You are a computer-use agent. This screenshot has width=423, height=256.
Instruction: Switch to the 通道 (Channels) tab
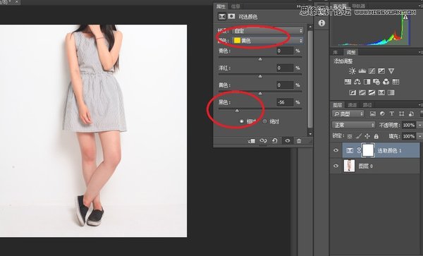[352, 105]
